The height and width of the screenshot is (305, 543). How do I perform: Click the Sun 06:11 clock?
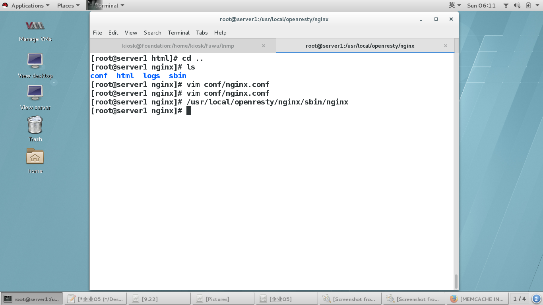(x=481, y=6)
